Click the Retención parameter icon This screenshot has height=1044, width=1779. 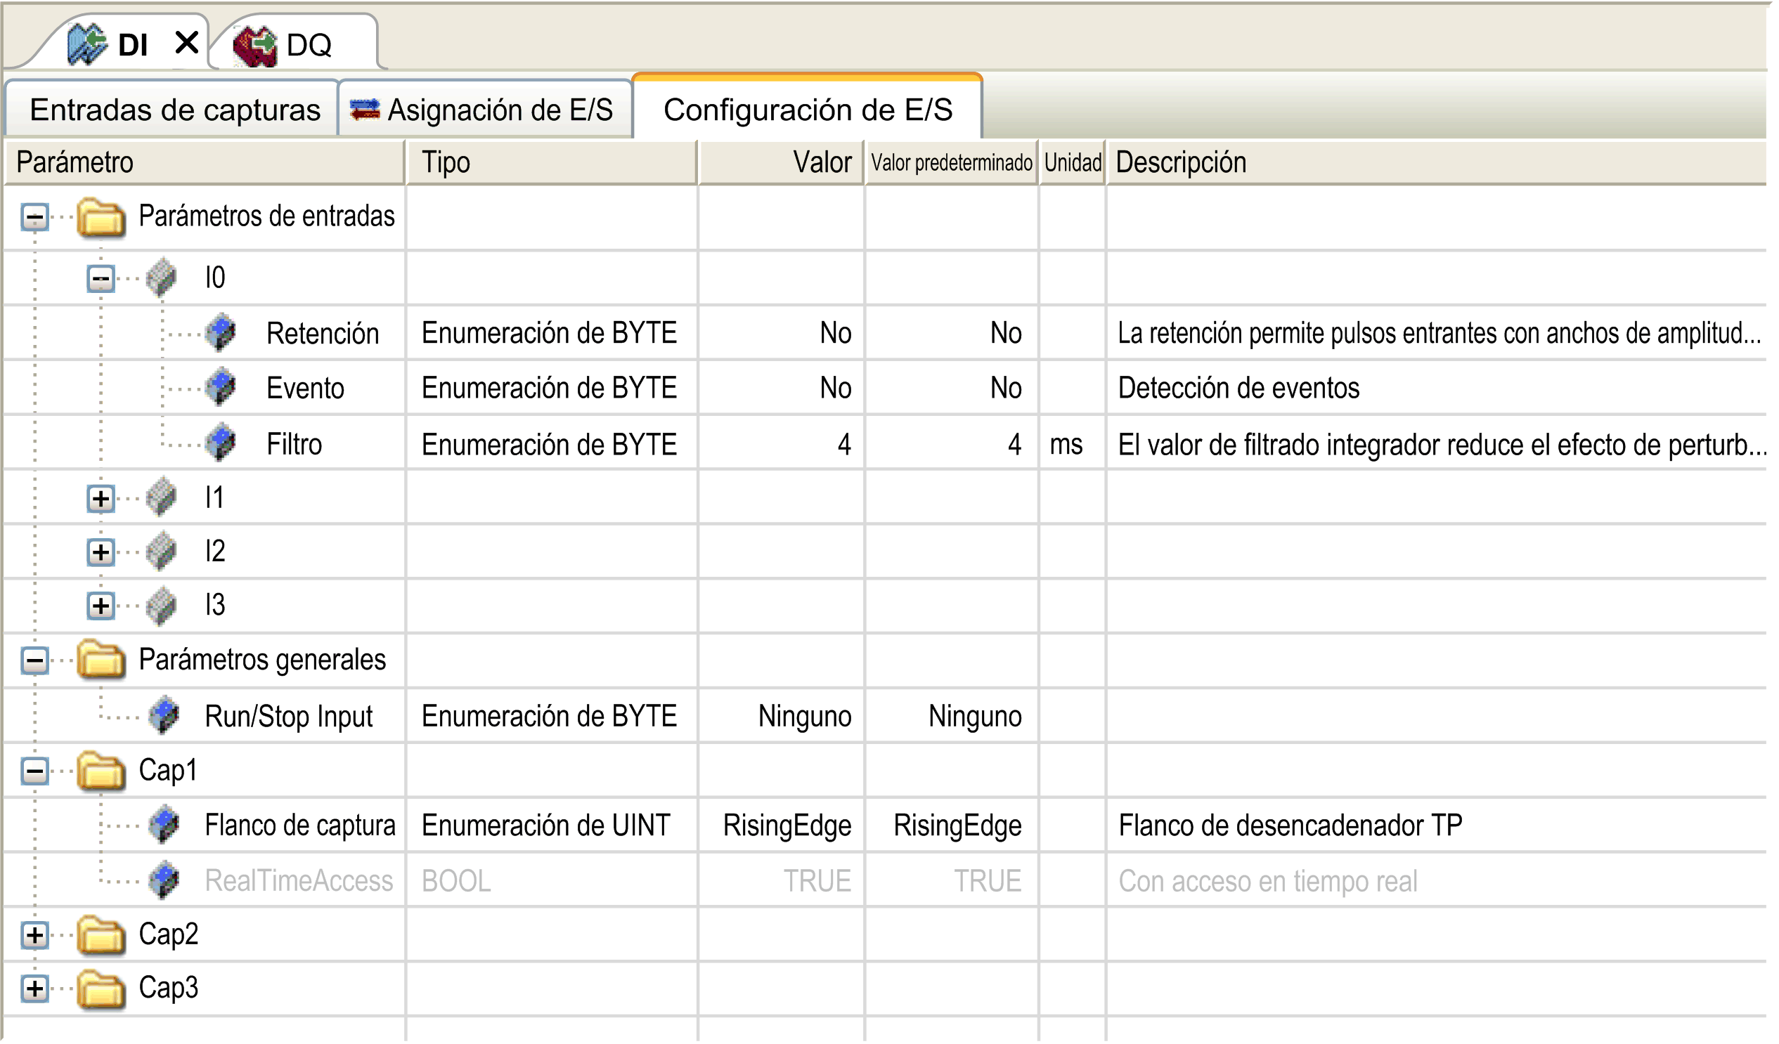[x=221, y=333]
